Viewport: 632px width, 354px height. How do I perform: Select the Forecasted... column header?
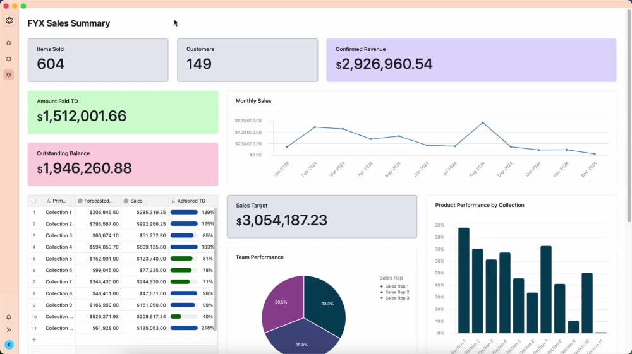tap(98, 201)
